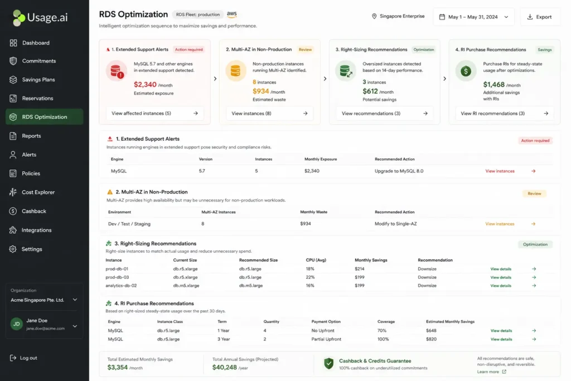
Task: Click the Reservations sidebar icon
Action: [x=13, y=98]
